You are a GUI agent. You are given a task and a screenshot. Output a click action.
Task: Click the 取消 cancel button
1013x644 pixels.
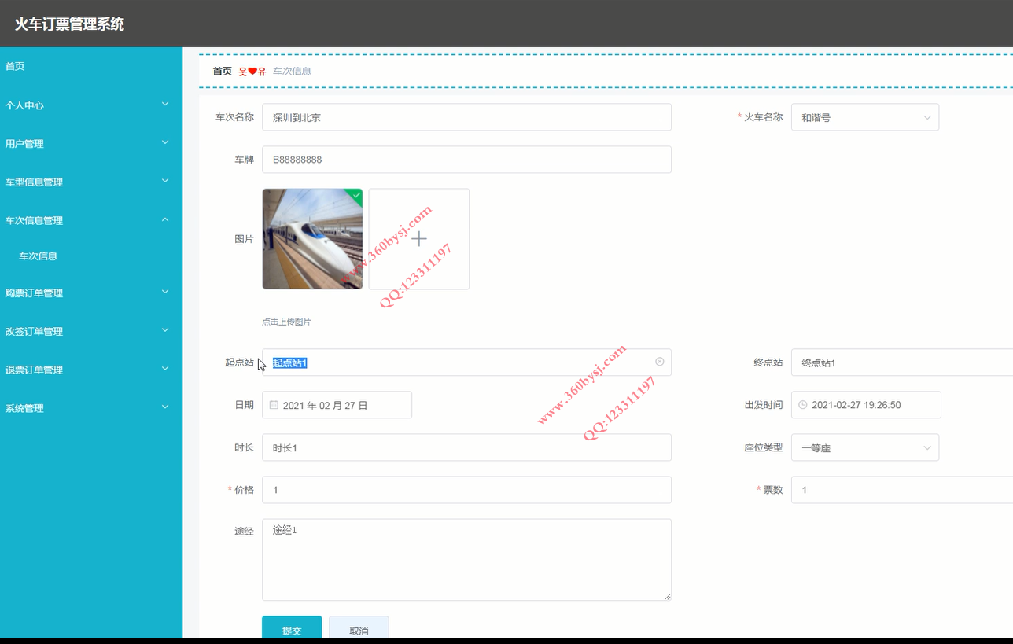pyautogui.click(x=359, y=627)
